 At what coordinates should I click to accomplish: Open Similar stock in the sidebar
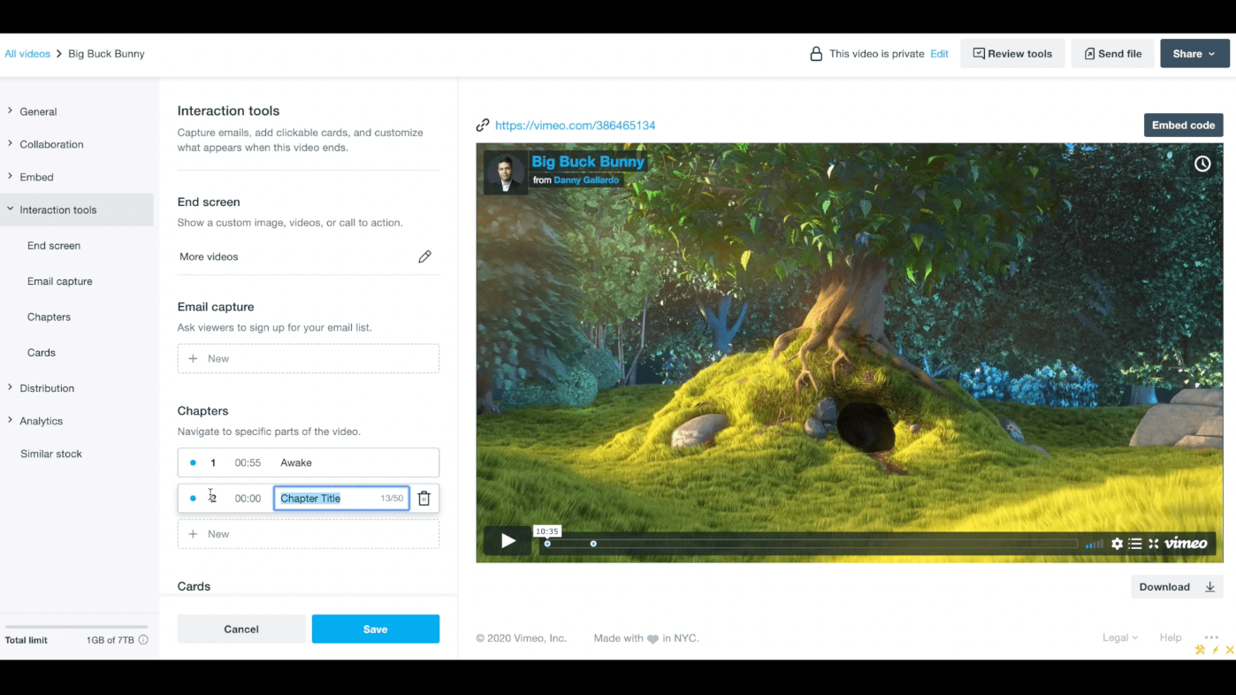pyautogui.click(x=51, y=454)
